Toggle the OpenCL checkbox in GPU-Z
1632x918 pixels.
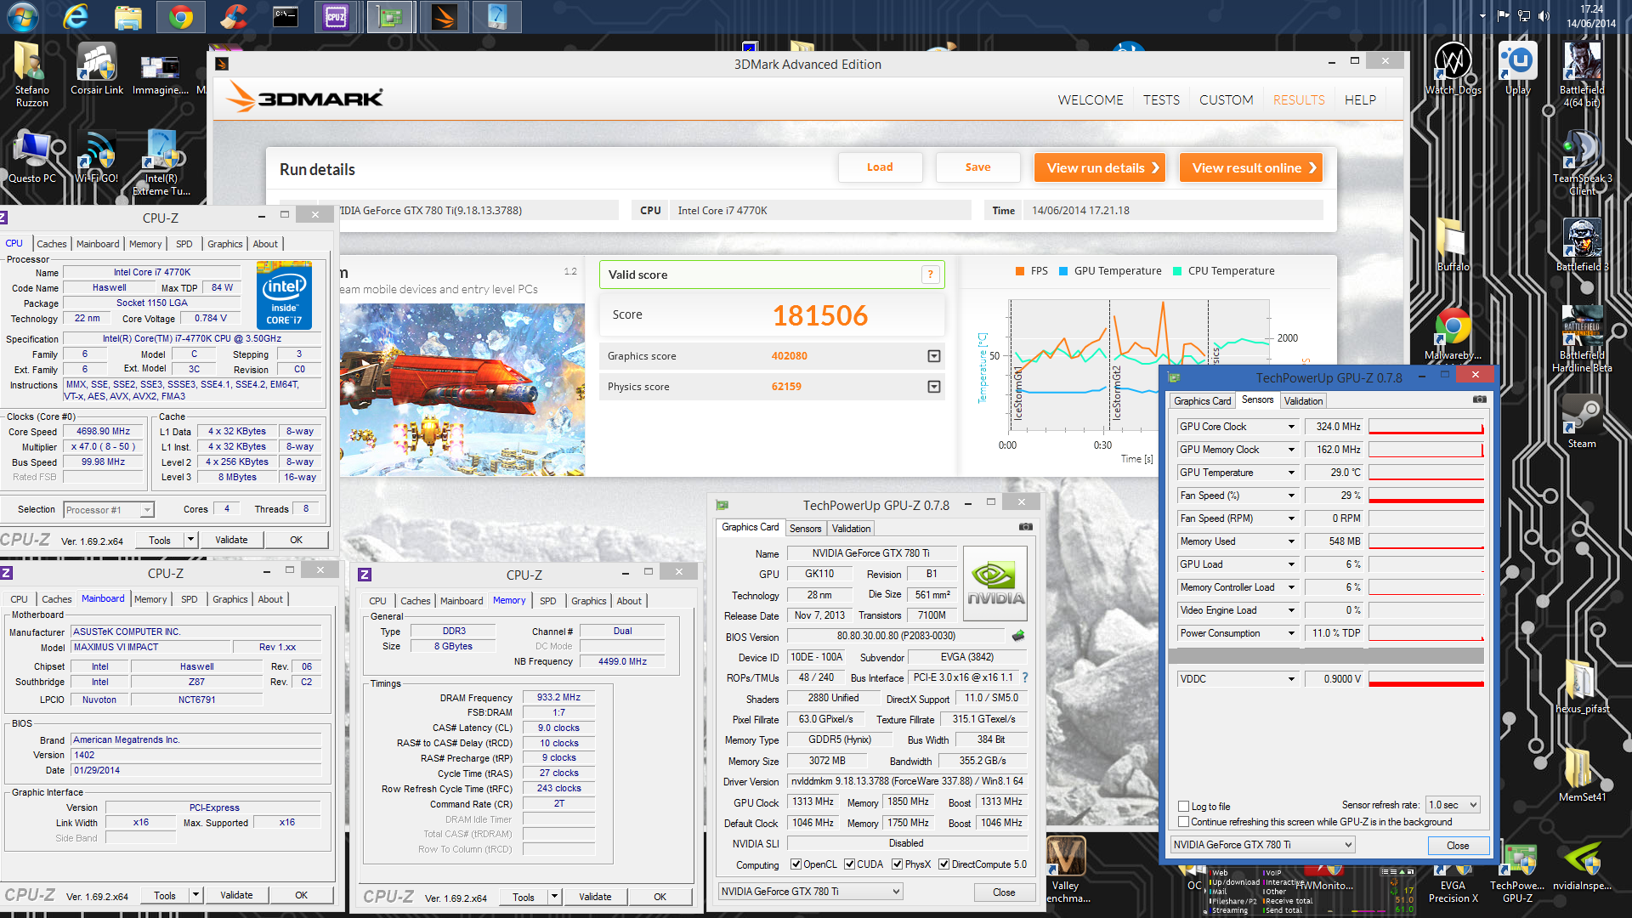tap(796, 864)
